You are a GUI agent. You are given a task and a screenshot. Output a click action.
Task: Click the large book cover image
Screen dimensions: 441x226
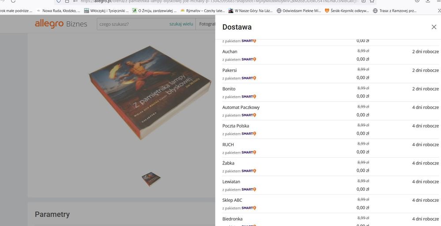(x=150, y=93)
